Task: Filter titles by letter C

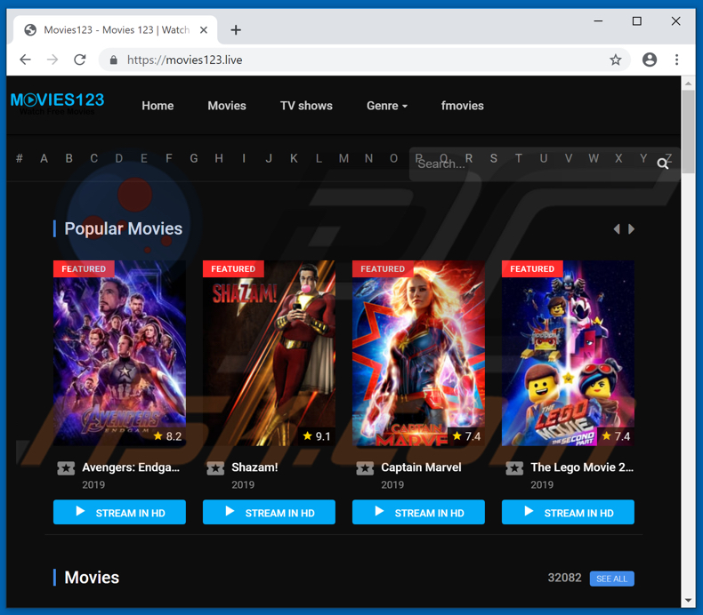Action: pyautogui.click(x=93, y=158)
